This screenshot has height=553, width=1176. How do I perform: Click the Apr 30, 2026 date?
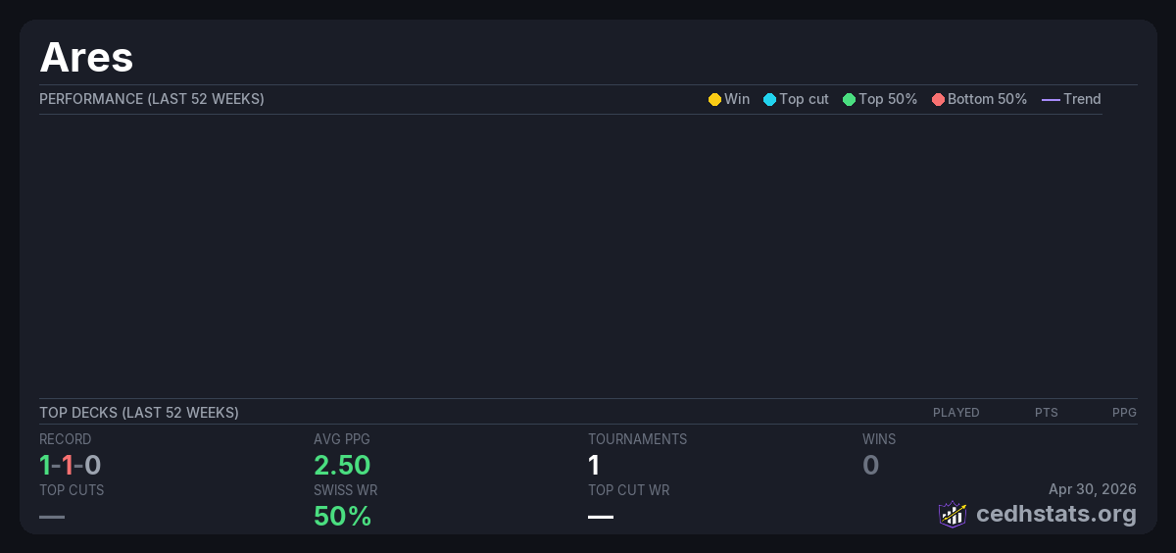coord(1092,489)
